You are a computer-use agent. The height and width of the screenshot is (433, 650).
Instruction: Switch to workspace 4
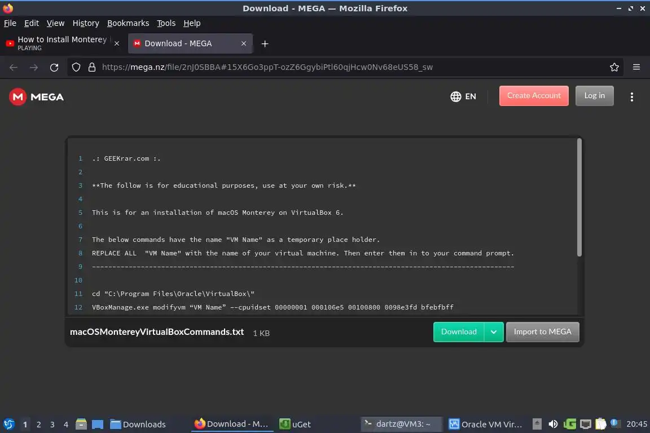(x=66, y=425)
